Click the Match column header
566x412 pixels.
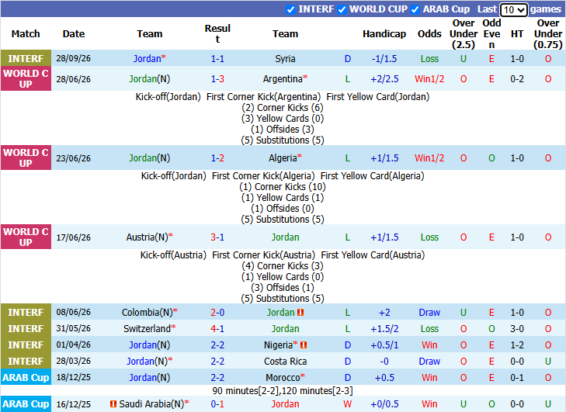point(26,33)
